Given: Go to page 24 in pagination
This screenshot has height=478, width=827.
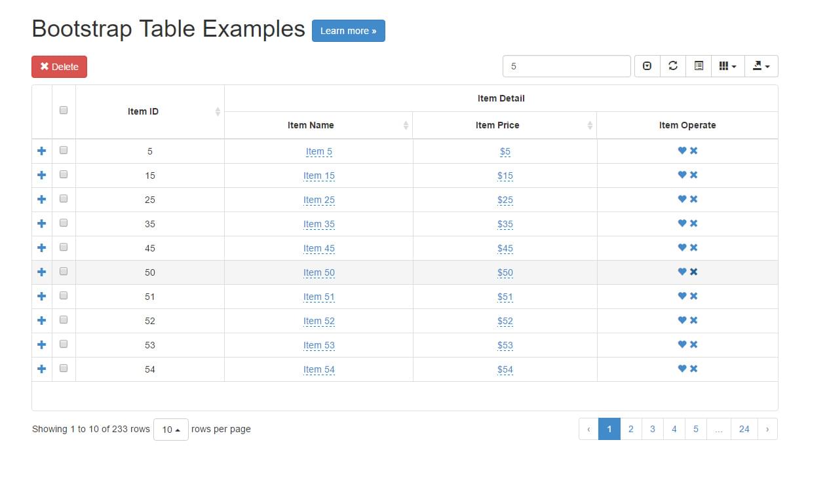Looking at the screenshot, I should click(744, 429).
